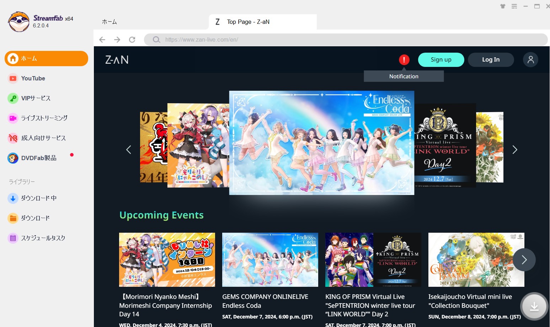Open the ホーム sidebar item
Screen dimensions: 550x327
pyautogui.click(x=46, y=58)
